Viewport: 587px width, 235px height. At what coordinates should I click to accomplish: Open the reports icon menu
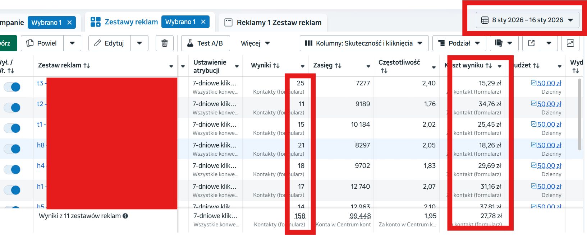tap(503, 43)
